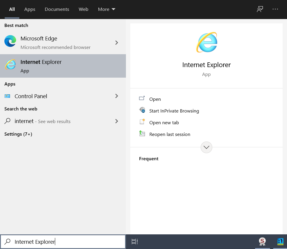
Task: Open the red S ribbon taskbar app
Action: pyautogui.click(x=262, y=241)
